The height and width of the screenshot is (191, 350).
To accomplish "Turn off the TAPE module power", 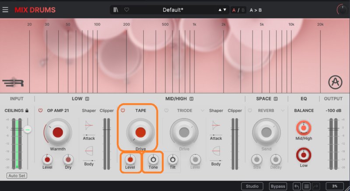I will (123, 111).
